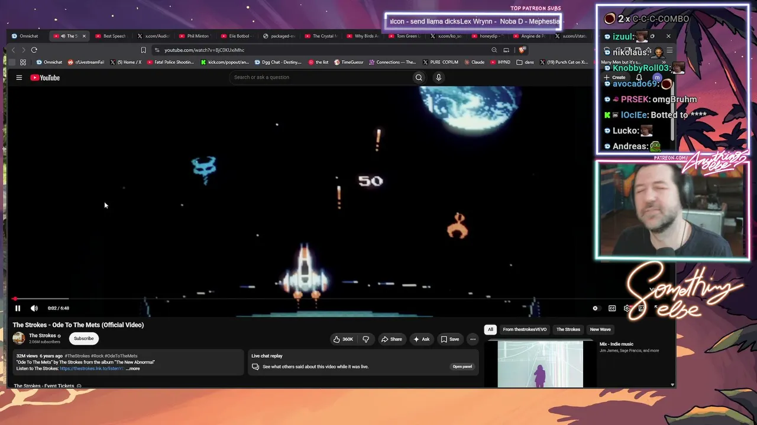Switch to the Elie Botbol tab
Viewport: 757px width, 425px height.
236,36
